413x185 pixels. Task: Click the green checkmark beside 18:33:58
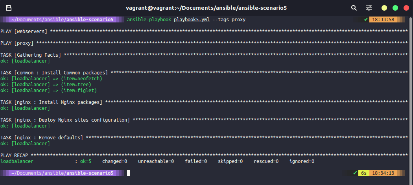coord(366,20)
